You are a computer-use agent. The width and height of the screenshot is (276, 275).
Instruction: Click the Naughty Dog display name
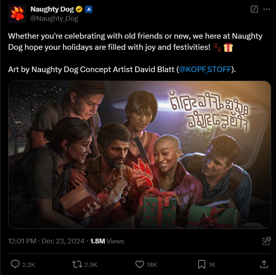[52, 9]
